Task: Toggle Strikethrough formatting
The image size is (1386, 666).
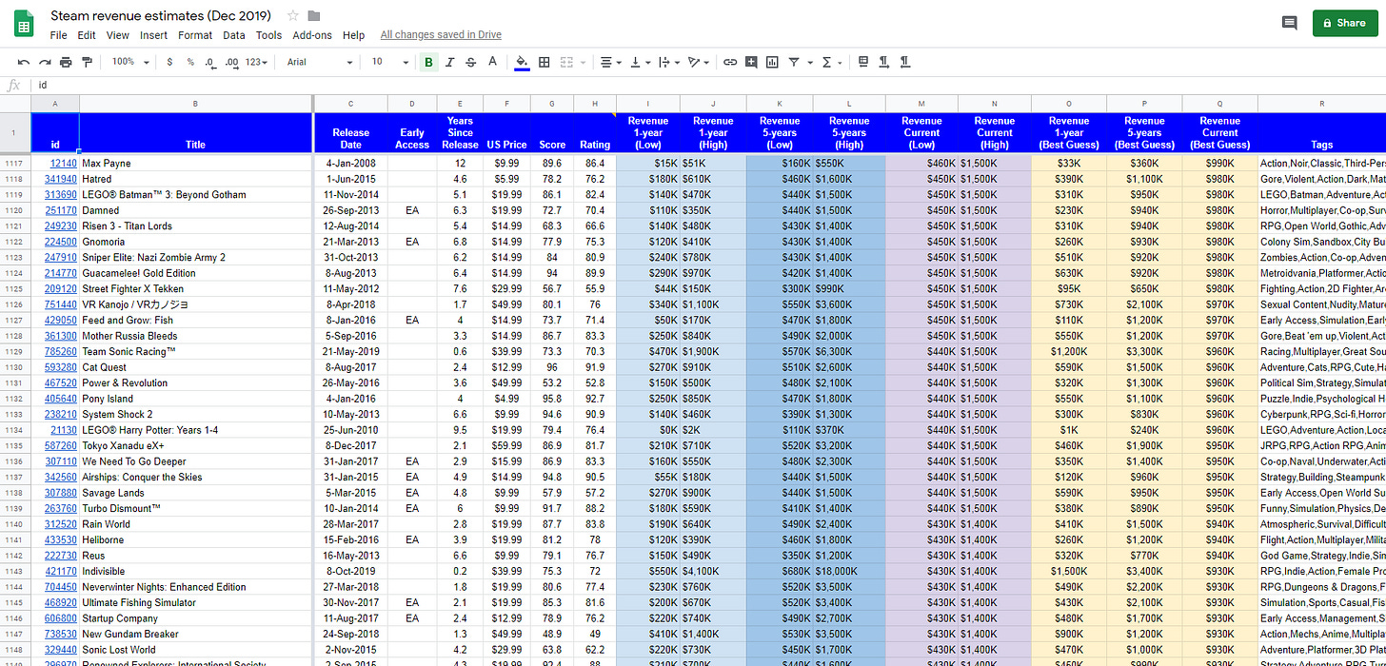Action: [470, 62]
